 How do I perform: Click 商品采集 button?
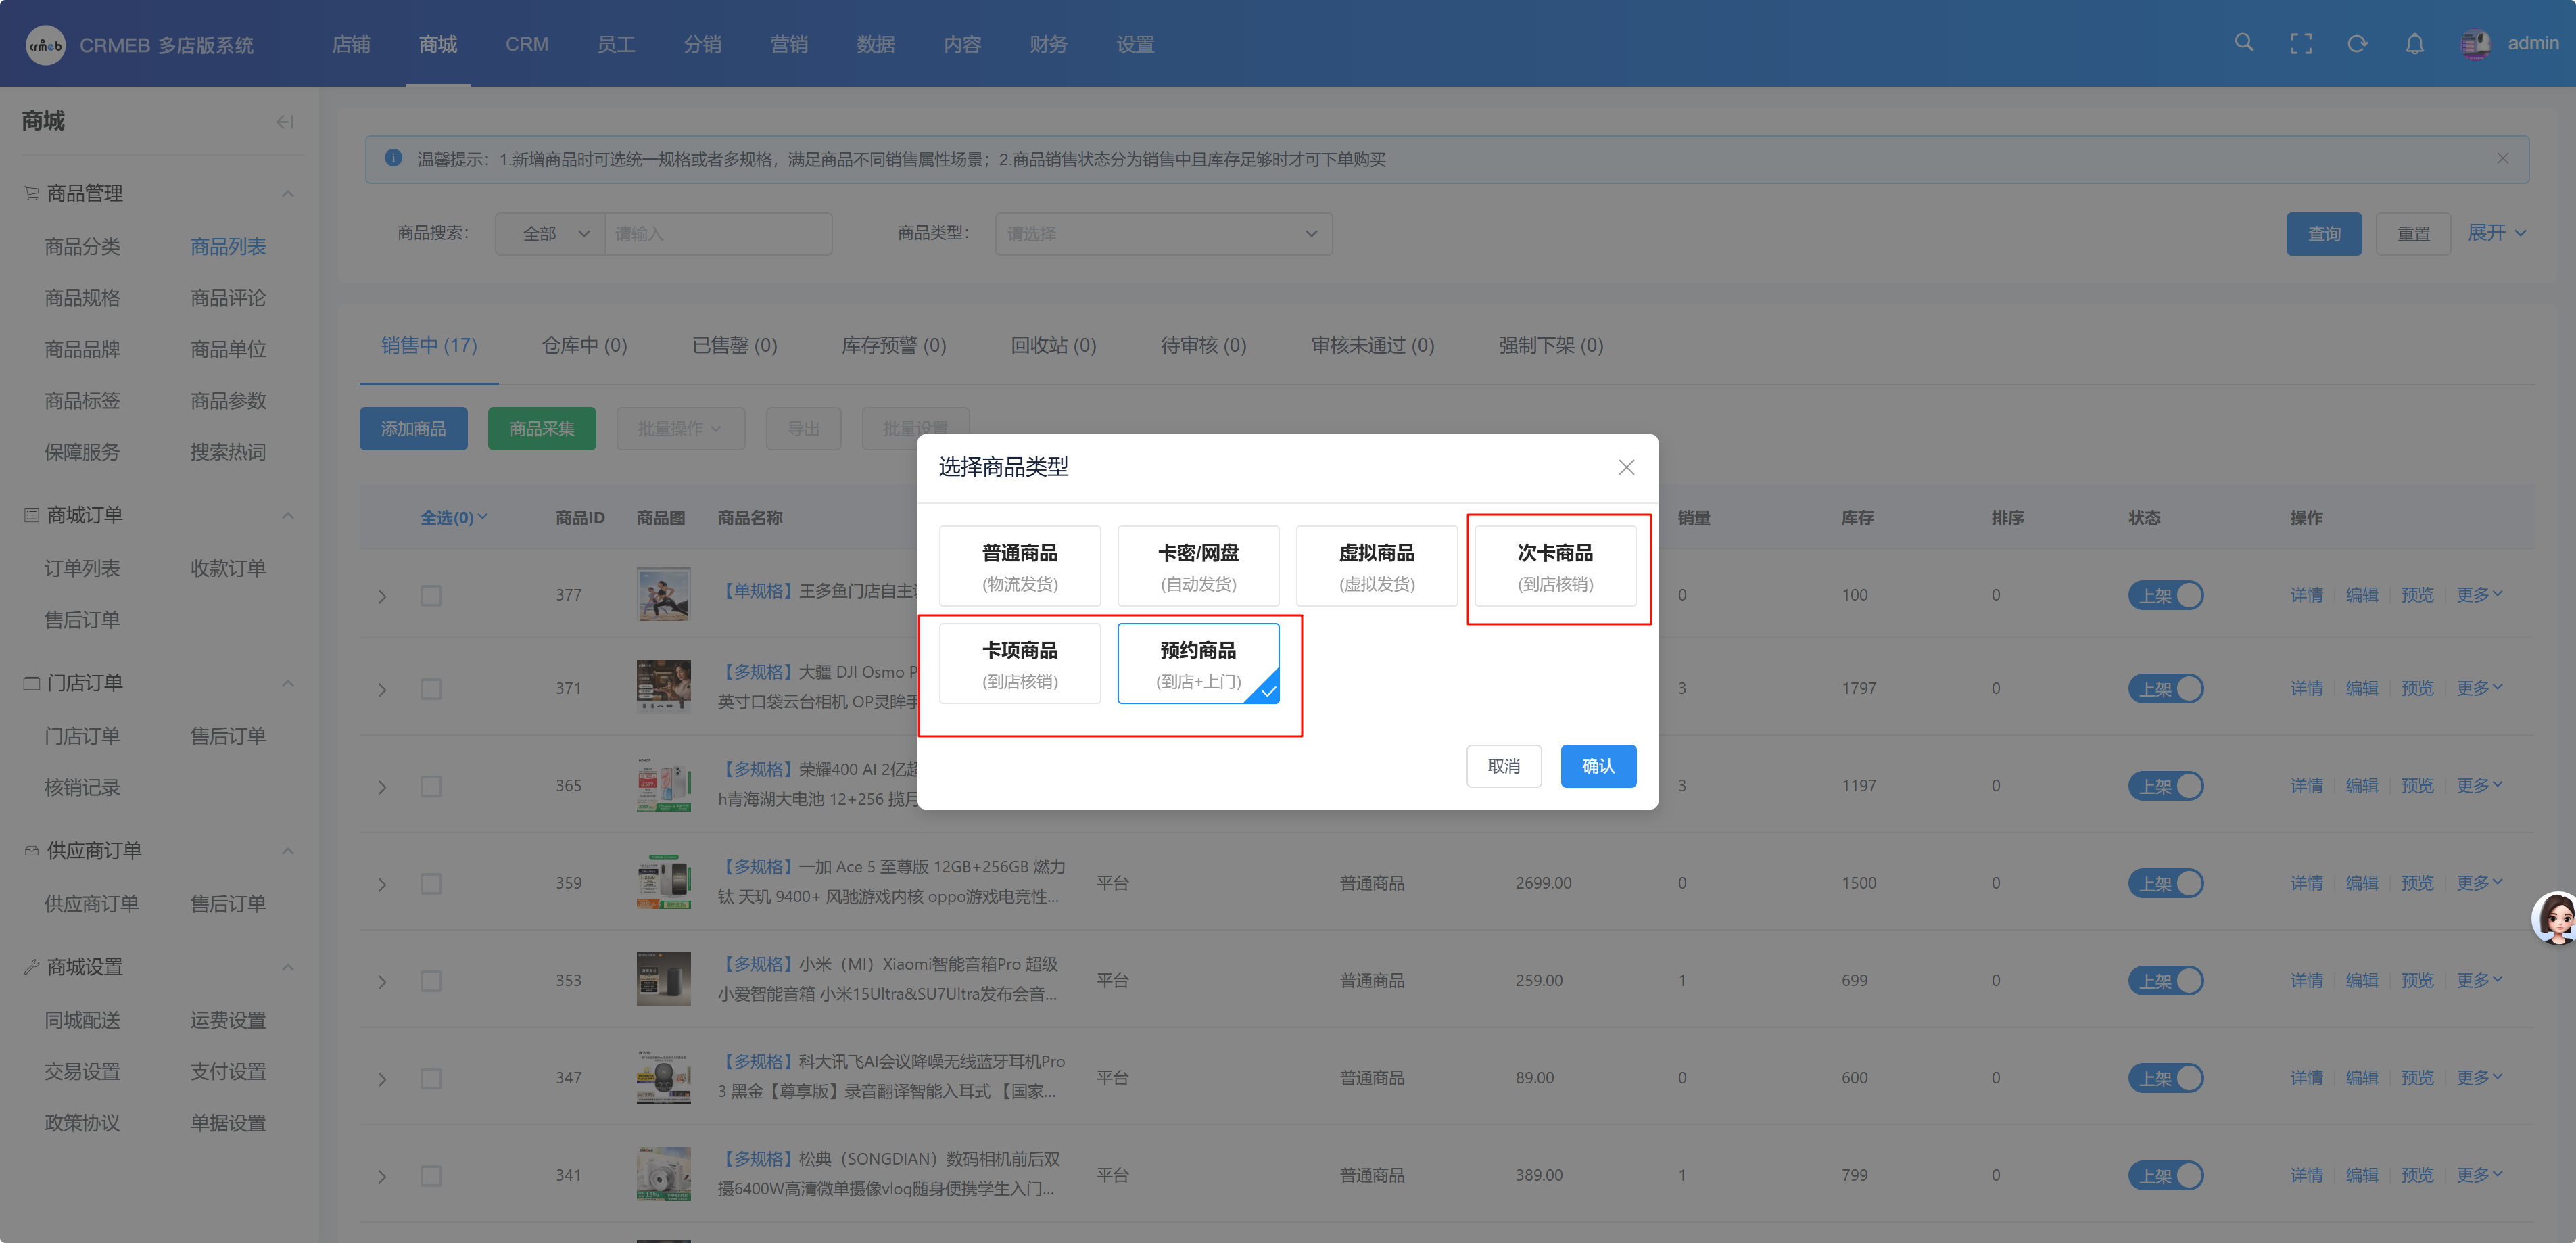[542, 428]
